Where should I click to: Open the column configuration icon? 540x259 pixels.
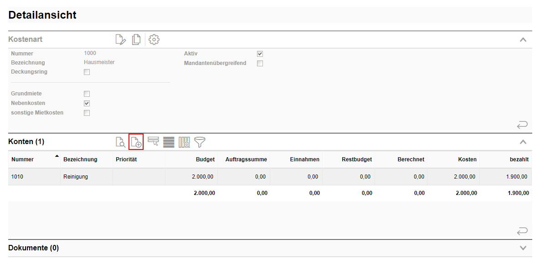tap(184, 142)
